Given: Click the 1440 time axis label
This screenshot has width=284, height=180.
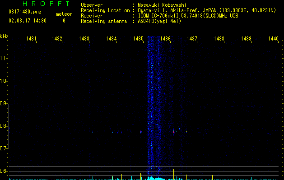Looking at the screenshot, I should [273, 39].
